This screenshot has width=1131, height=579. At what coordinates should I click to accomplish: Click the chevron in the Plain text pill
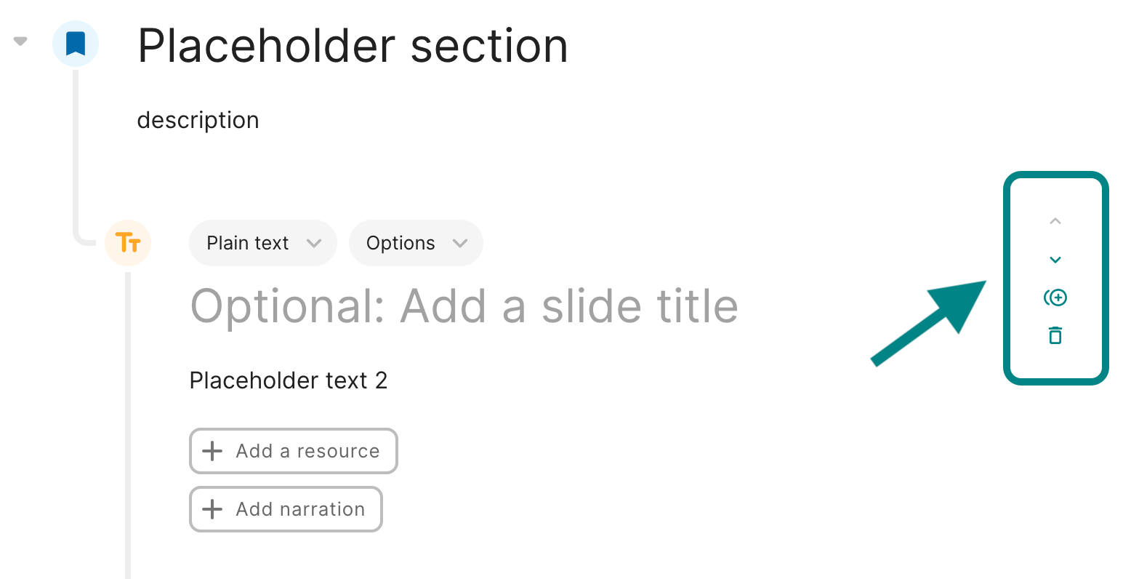(x=314, y=243)
